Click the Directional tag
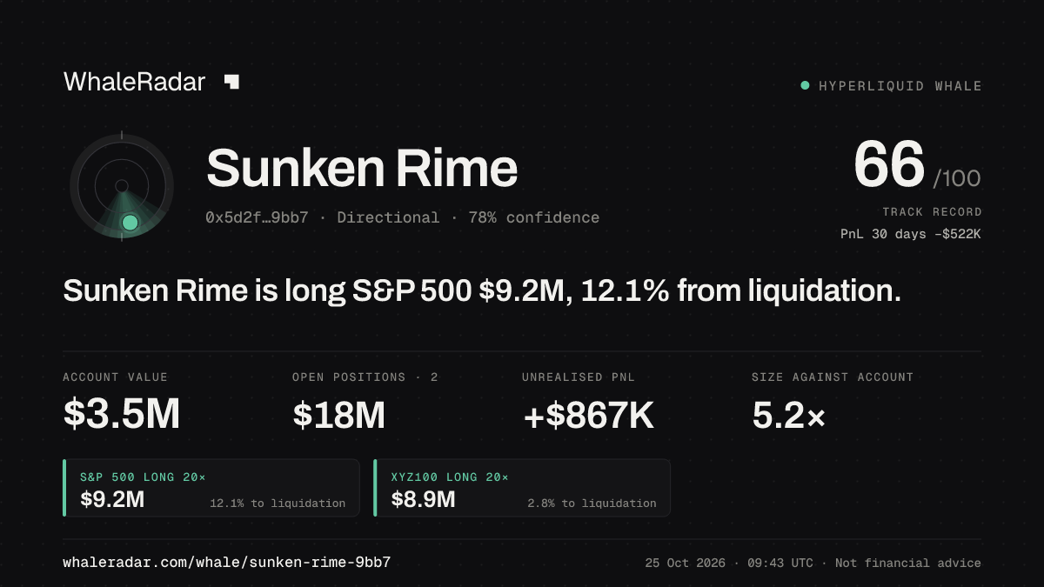The image size is (1044, 587). [388, 217]
